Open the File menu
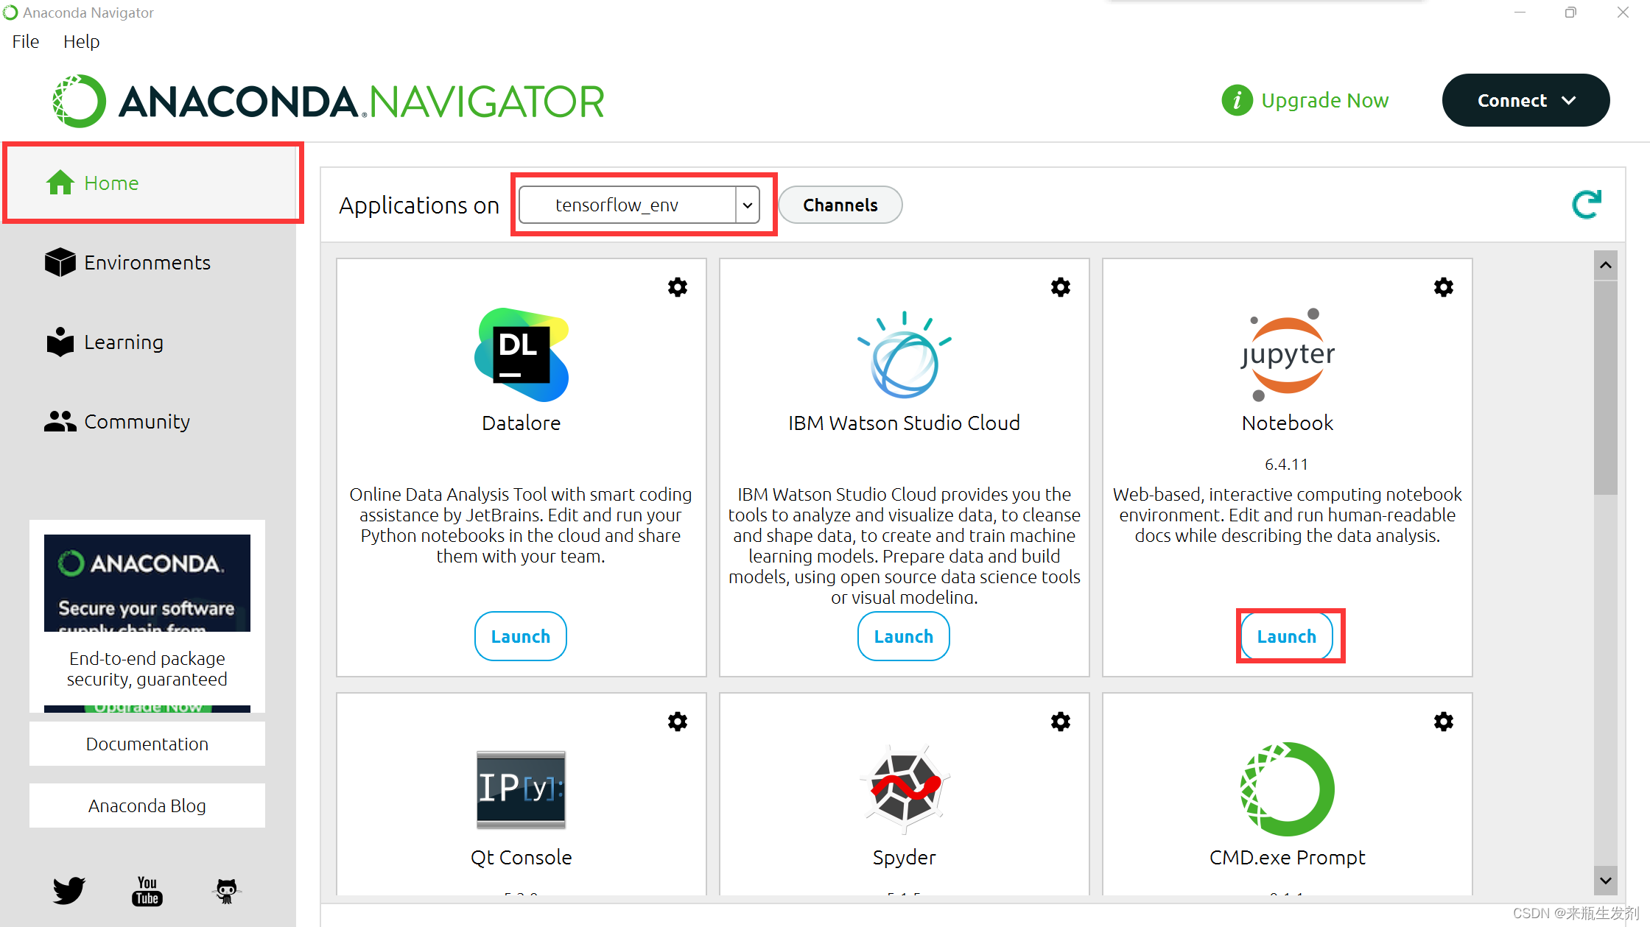1650x927 pixels. 26,42
